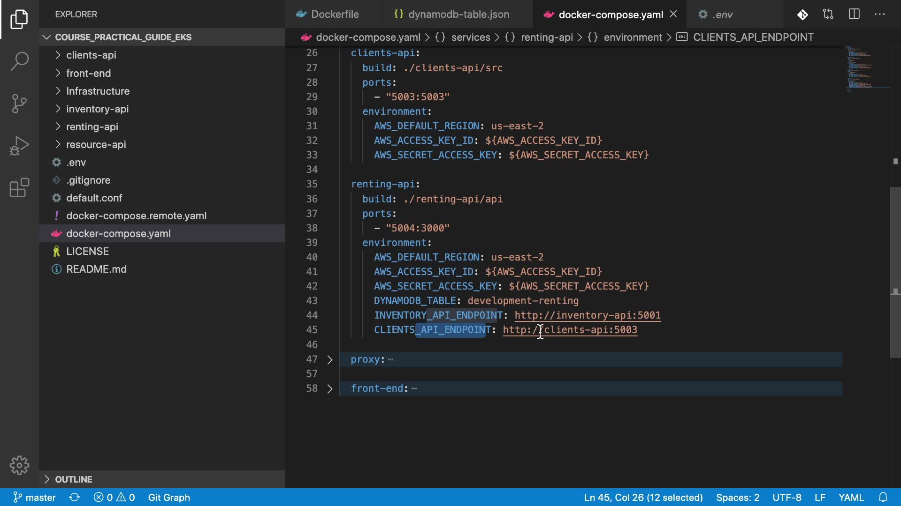901x506 pixels.
Task: Expand the Infrastructure folder
Action: click(x=98, y=91)
